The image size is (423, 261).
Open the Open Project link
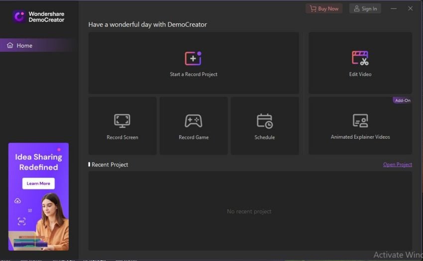pyautogui.click(x=398, y=165)
